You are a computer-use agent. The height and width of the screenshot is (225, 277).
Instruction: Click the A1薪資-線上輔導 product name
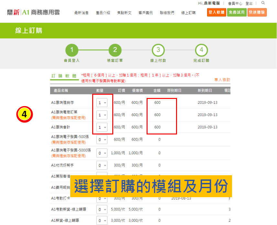click(x=65, y=220)
